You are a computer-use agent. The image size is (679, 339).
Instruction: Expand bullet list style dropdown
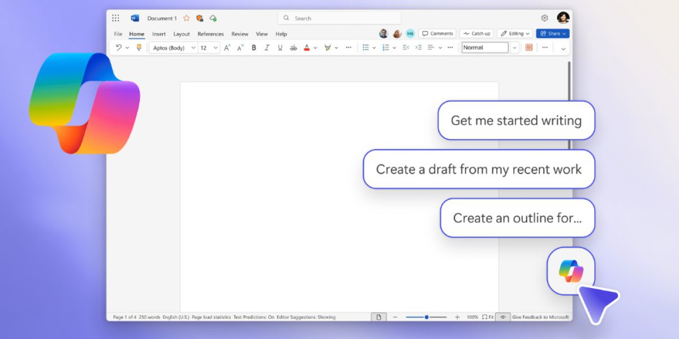[374, 48]
